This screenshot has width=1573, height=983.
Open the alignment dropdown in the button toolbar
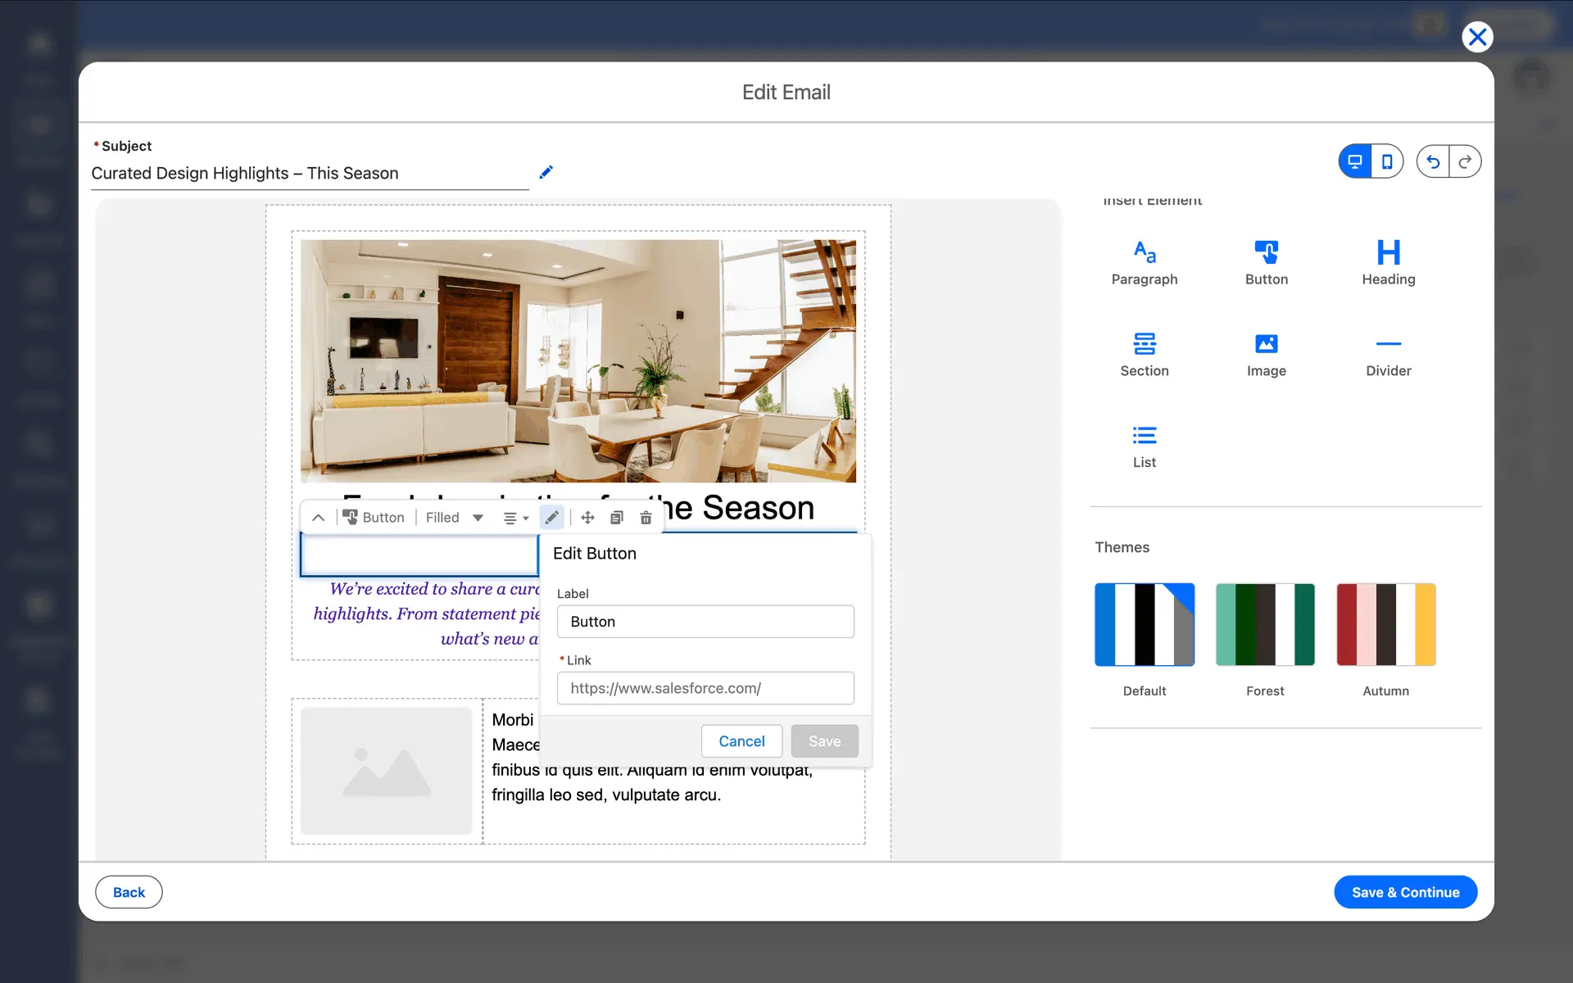515,518
